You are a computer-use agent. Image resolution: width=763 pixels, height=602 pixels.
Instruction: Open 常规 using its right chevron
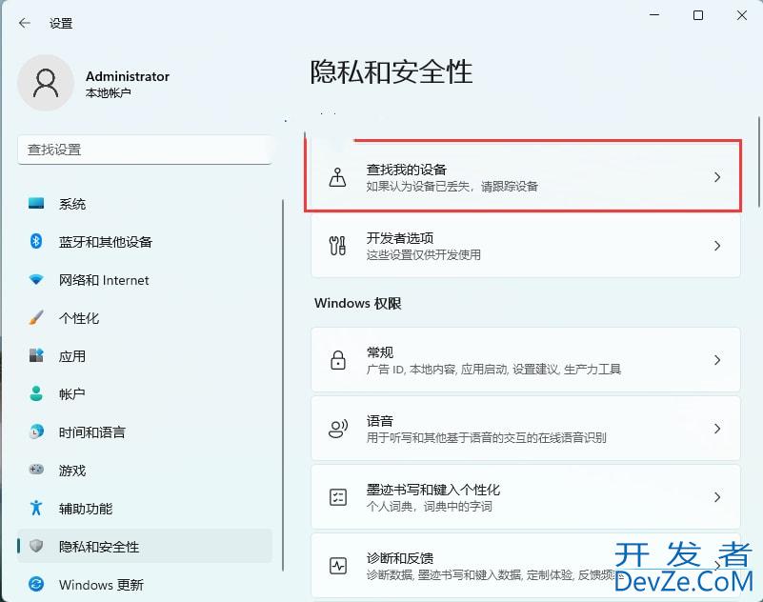coord(716,360)
